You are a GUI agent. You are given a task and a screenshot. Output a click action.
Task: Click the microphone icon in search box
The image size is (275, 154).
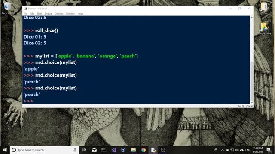pyautogui.click(x=75, y=150)
